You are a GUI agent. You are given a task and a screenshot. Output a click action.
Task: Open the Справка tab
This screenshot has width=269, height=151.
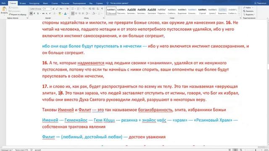tap(99, 3)
